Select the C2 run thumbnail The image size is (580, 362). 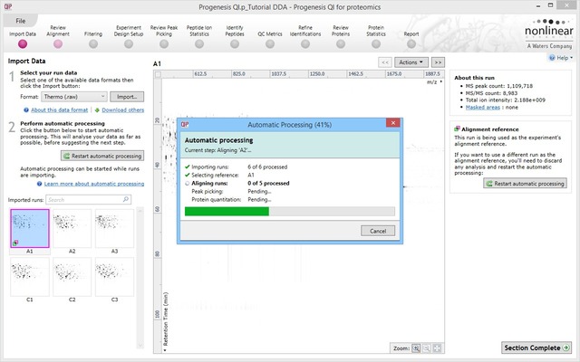click(70, 280)
